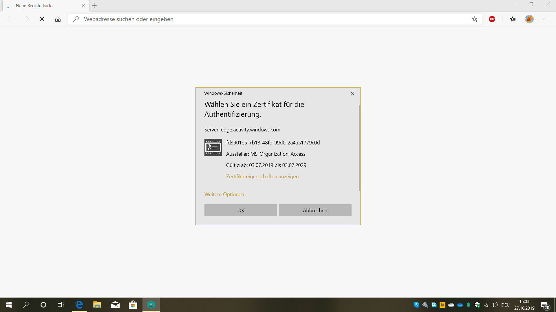Click Weitere Optionen link
This screenshot has height=312, width=556.
coord(224,194)
